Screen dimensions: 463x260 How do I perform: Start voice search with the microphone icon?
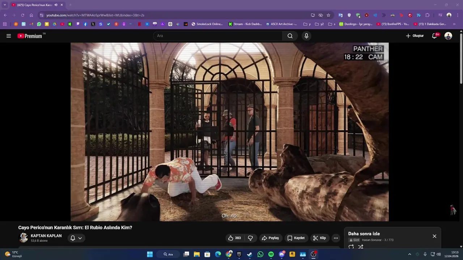click(306, 36)
